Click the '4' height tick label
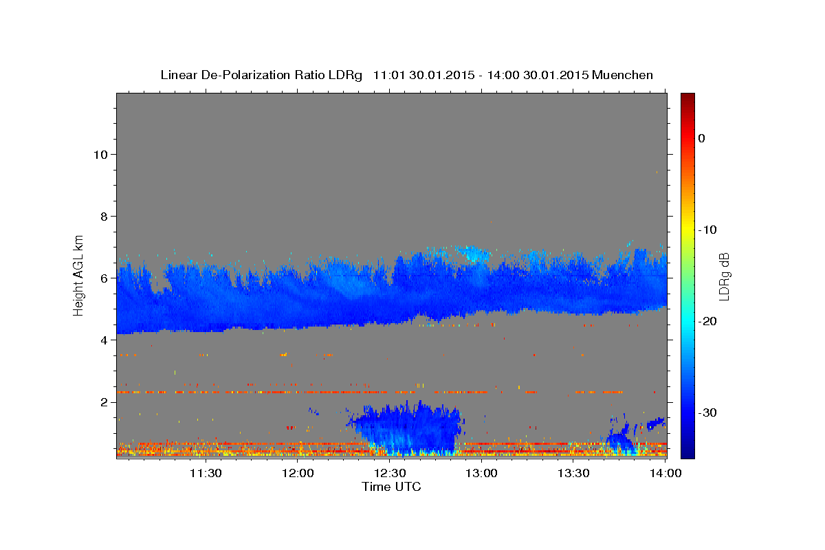This screenshot has height=550, width=825. [x=103, y=340]
